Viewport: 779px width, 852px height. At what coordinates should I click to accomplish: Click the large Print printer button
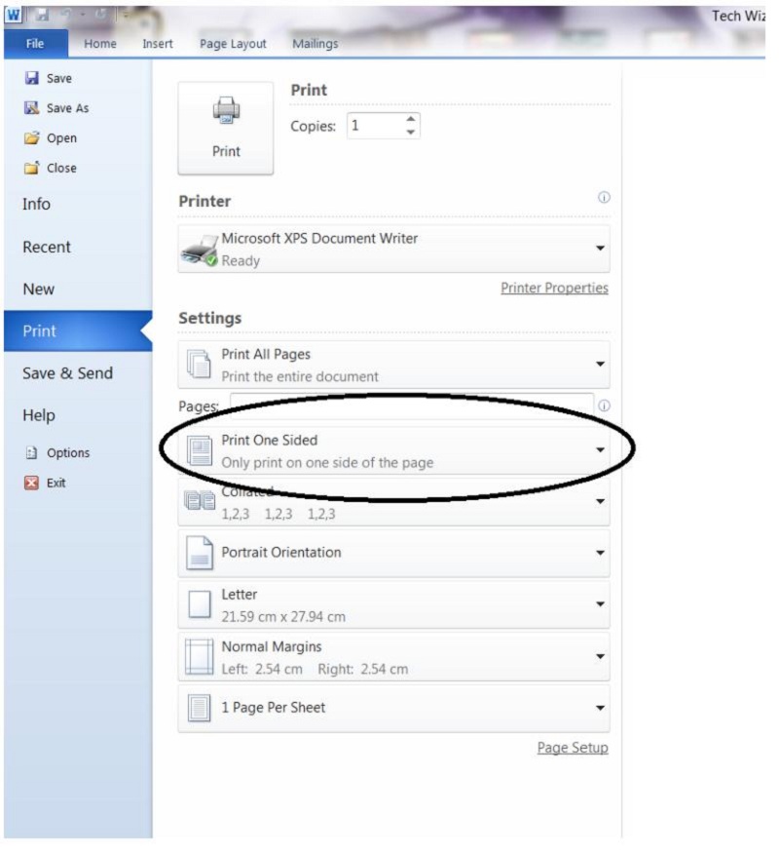(225, 129)
